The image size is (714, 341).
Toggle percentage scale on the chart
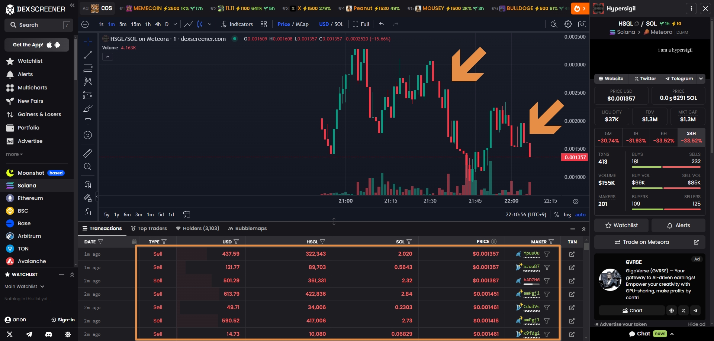[x=557, y=214]
